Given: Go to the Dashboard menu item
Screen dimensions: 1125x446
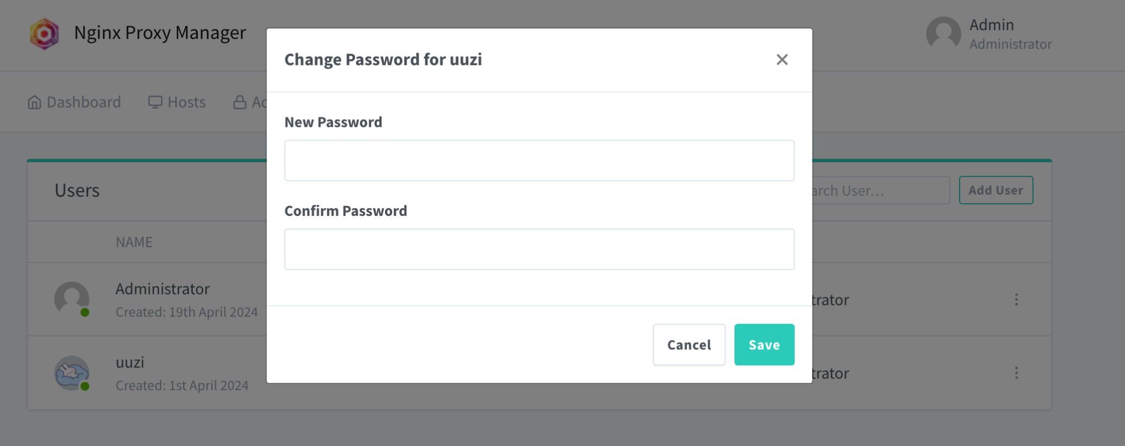Looking at the screenshot, I should (83, 102).
